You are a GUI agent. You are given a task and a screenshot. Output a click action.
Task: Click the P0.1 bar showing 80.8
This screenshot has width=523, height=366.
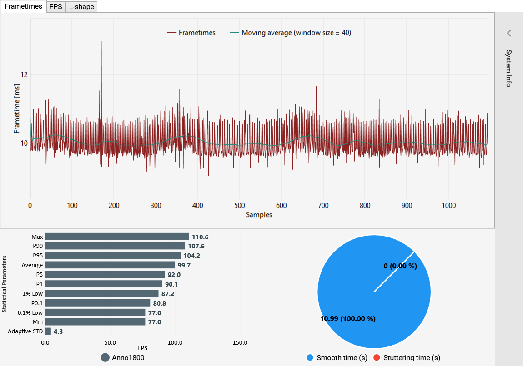click(x=98, y=303)
